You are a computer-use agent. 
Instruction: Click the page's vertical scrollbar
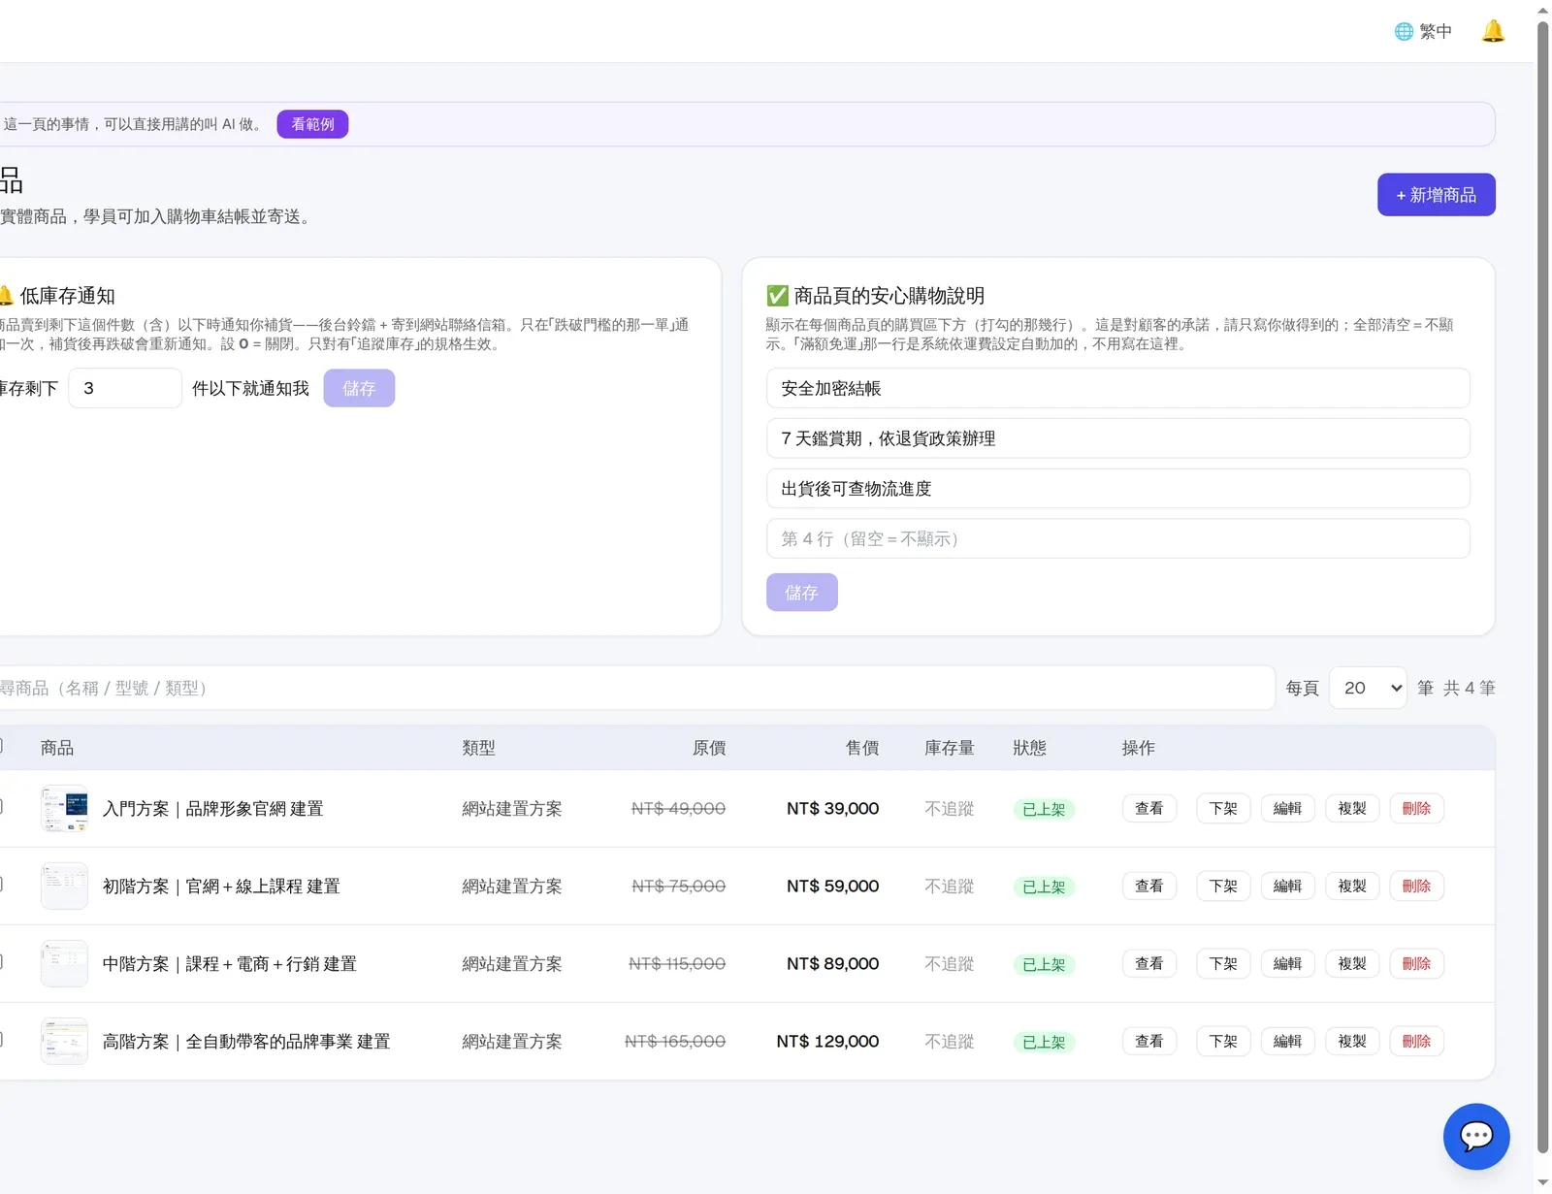point(1542,588)
